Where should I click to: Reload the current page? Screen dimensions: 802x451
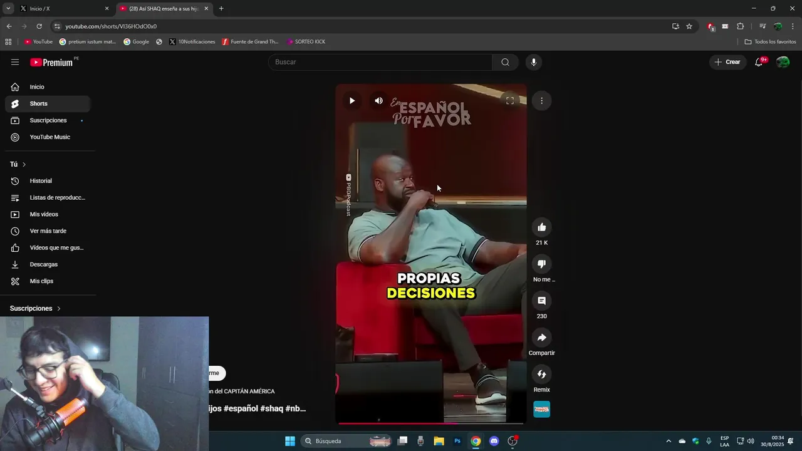click(x=39, y=26)
